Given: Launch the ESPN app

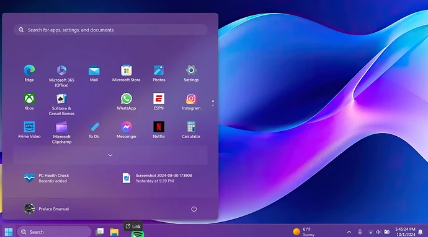Looking at the screenshot, I should point(159,101).
